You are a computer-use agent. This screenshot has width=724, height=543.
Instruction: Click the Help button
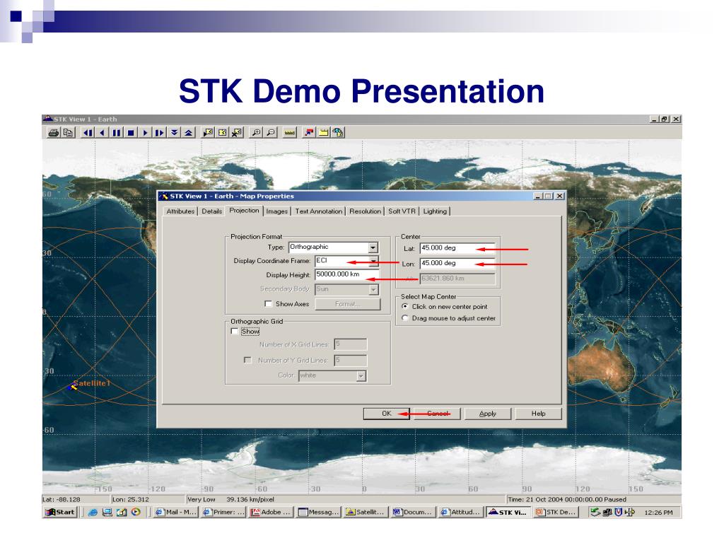pos(538,414)
